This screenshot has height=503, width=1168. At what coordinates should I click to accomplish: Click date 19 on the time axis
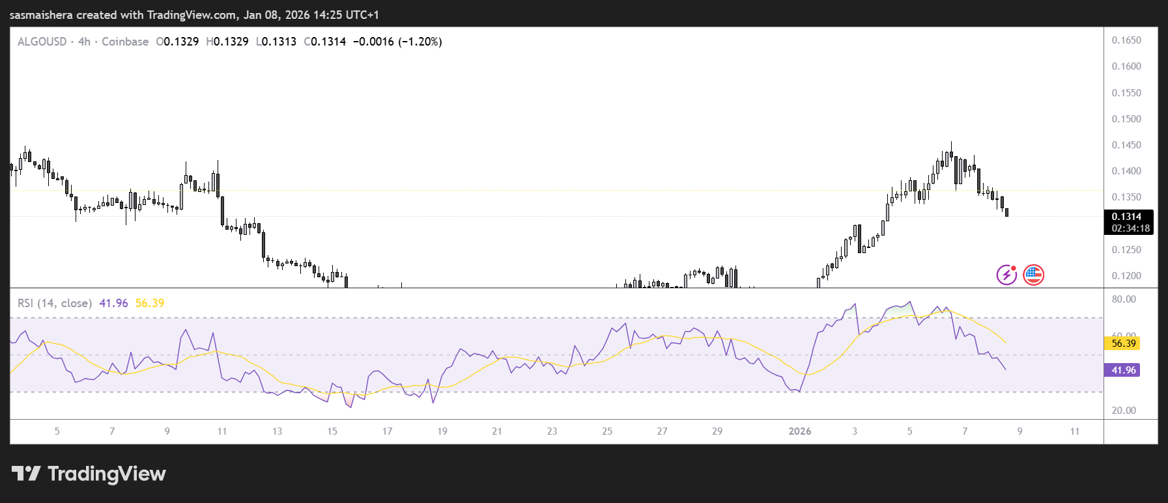pos(442,431)
